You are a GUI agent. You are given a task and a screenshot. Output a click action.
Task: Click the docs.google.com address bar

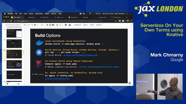coord(65,21)
